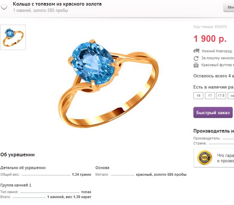Open the ring thumbnail preview image
This screenshot has height=205, width=234.
click(13, 37)
